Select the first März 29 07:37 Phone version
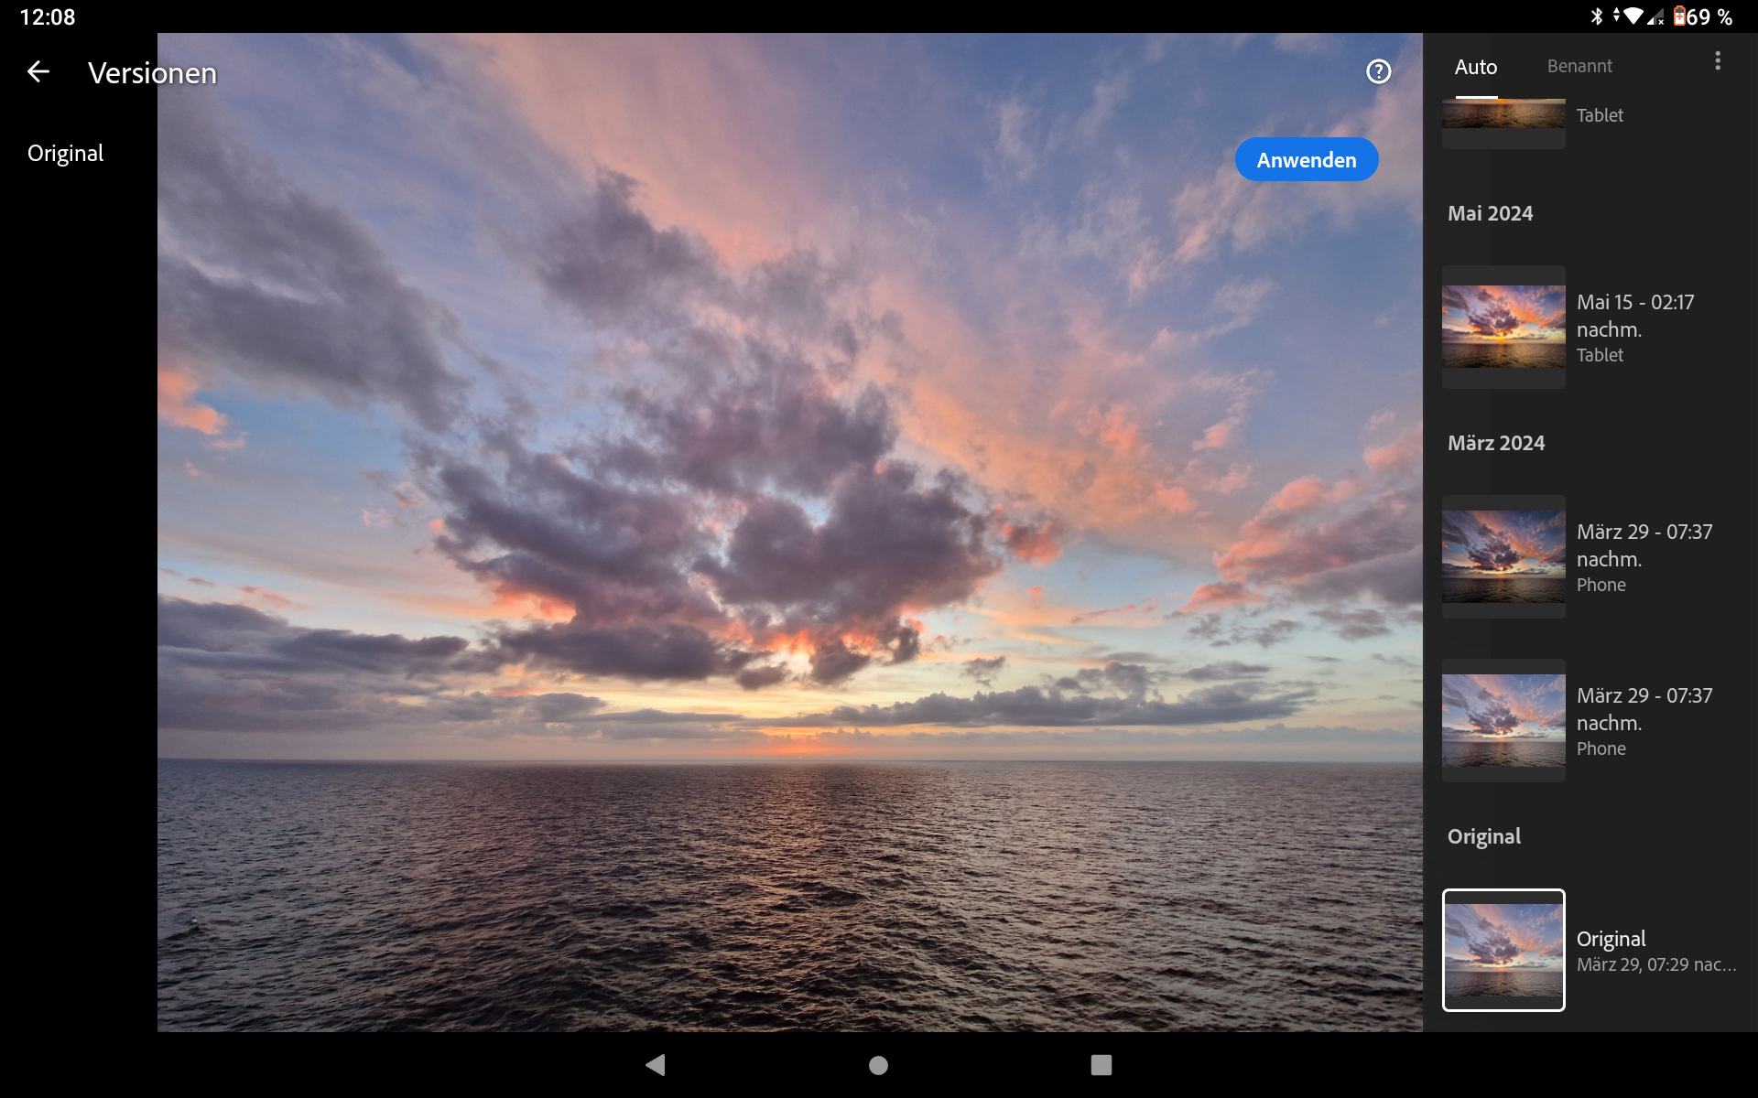Viewport: 1758px width, 1098px height. pos(1503,556)
